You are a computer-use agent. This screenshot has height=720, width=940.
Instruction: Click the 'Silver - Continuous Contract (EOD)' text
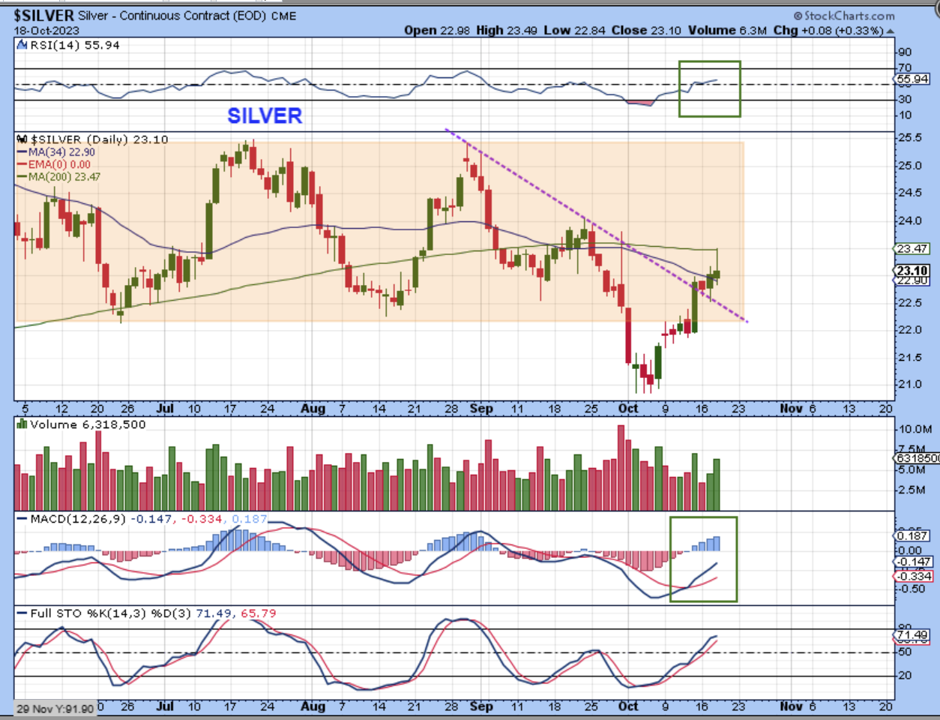pyautogui.click(x=172, y=16)
